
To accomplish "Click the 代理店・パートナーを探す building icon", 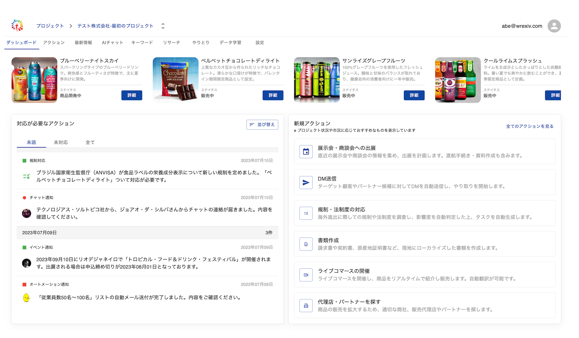I will pos(306,306).
